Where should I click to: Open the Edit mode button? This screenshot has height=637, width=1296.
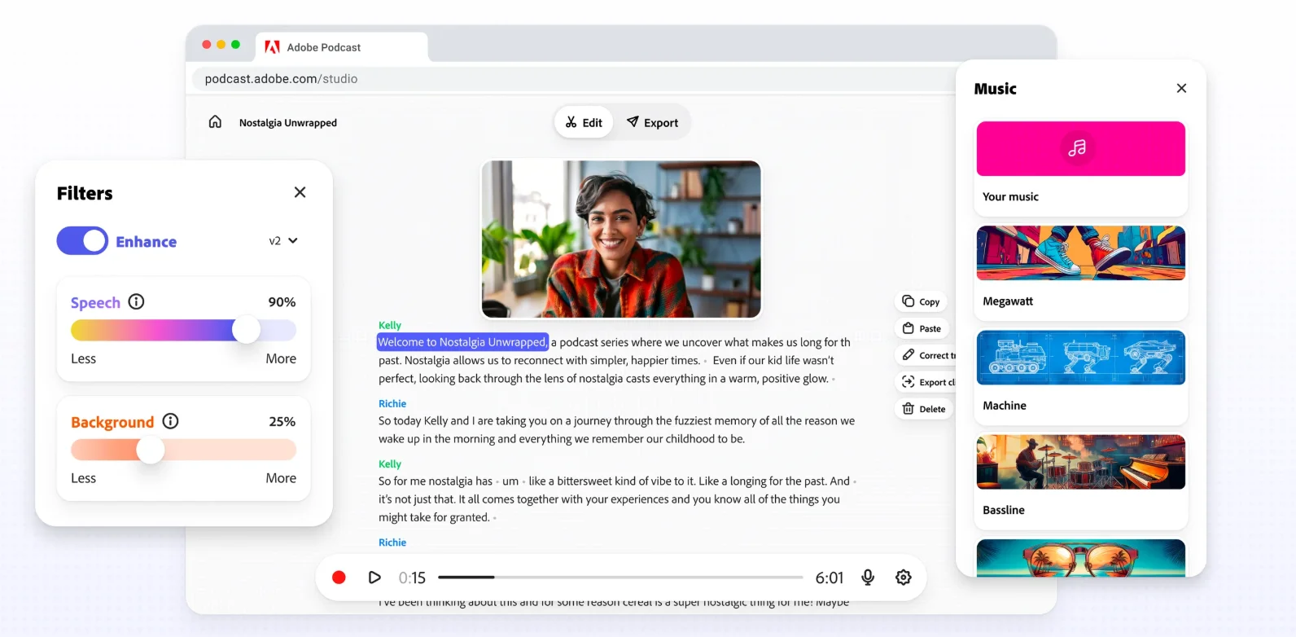[584, 122]
